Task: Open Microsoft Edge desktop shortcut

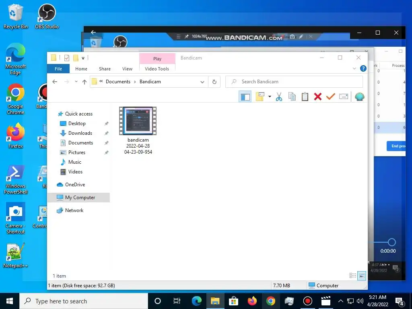Action: click(x=16, y=59)
